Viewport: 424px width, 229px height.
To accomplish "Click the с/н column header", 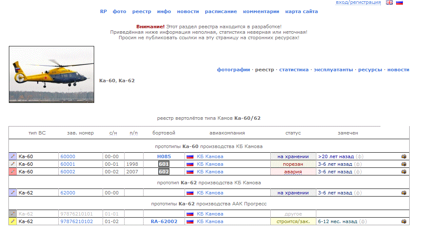I will [x=113, y=133].
